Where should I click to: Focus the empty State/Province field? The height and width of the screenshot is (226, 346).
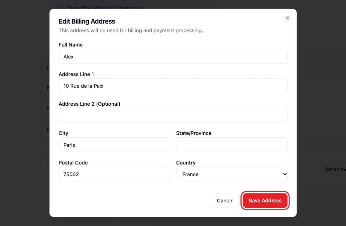[x=232, y=145]
